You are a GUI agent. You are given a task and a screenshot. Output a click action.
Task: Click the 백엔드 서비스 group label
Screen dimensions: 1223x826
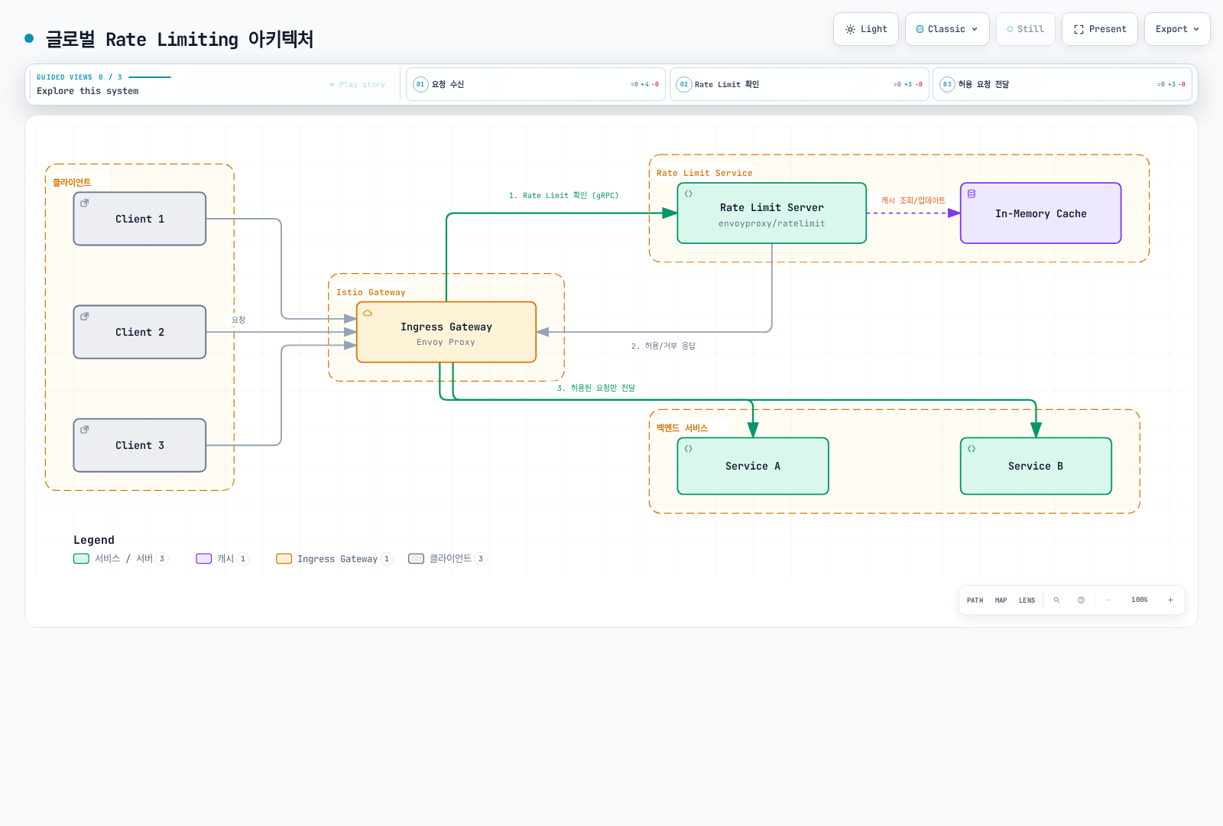682,428
